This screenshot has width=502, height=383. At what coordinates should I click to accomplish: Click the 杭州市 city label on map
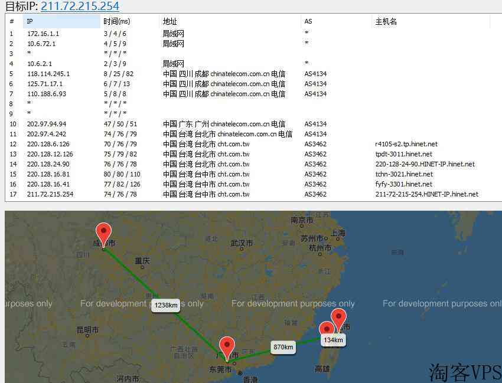[320, 248]
